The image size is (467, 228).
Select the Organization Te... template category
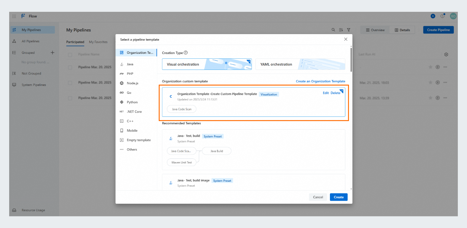pyautogui.click(x=136, y=52)
